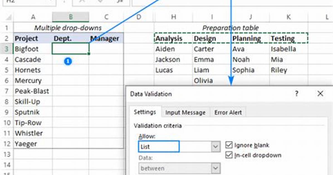Click the Sophia cell

point(250,70)
